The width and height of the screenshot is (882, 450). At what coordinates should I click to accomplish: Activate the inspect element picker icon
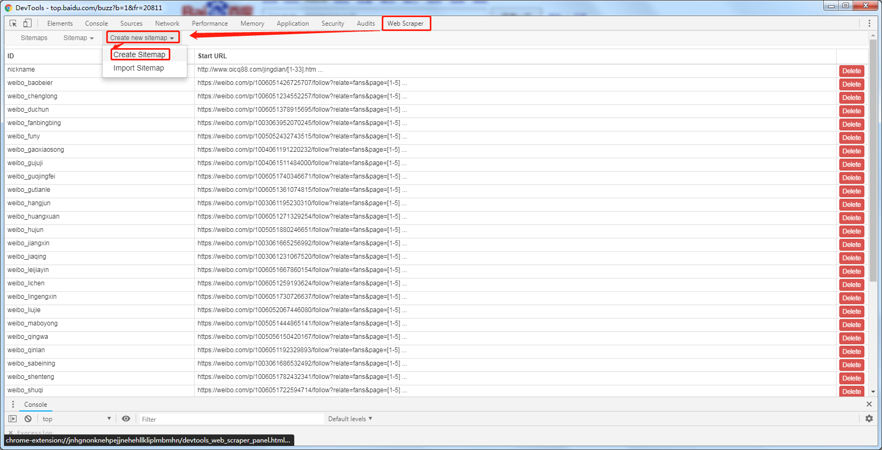click(13, 24)
